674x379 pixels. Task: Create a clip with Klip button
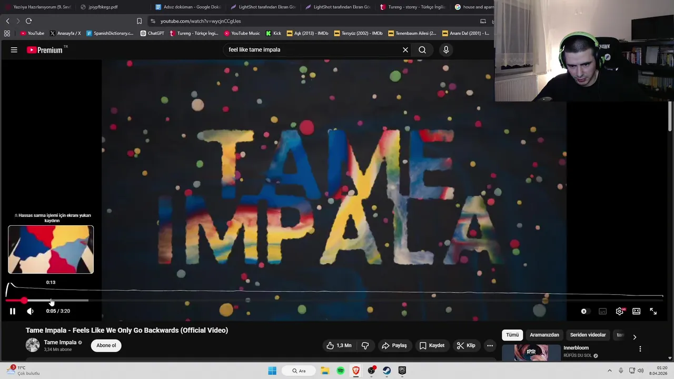point(467,346)
